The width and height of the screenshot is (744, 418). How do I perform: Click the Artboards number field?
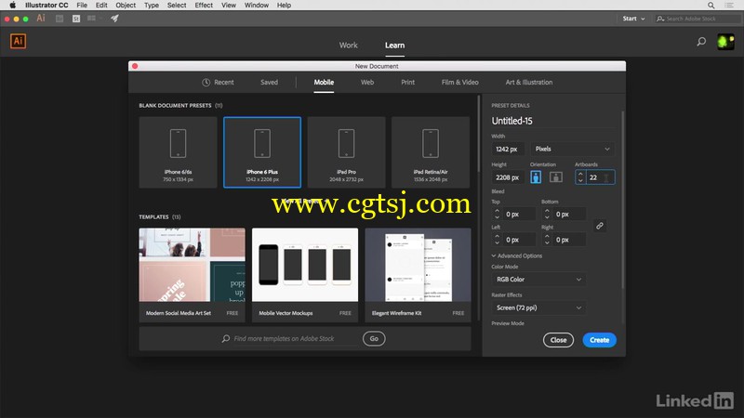click(x=599, y=177)
